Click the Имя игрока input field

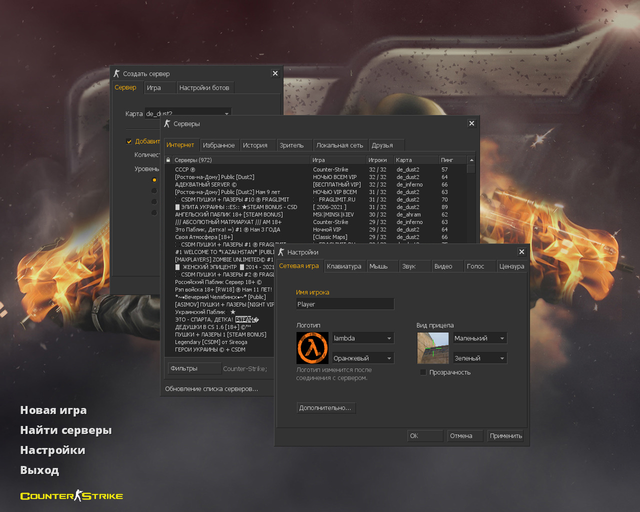345,304
